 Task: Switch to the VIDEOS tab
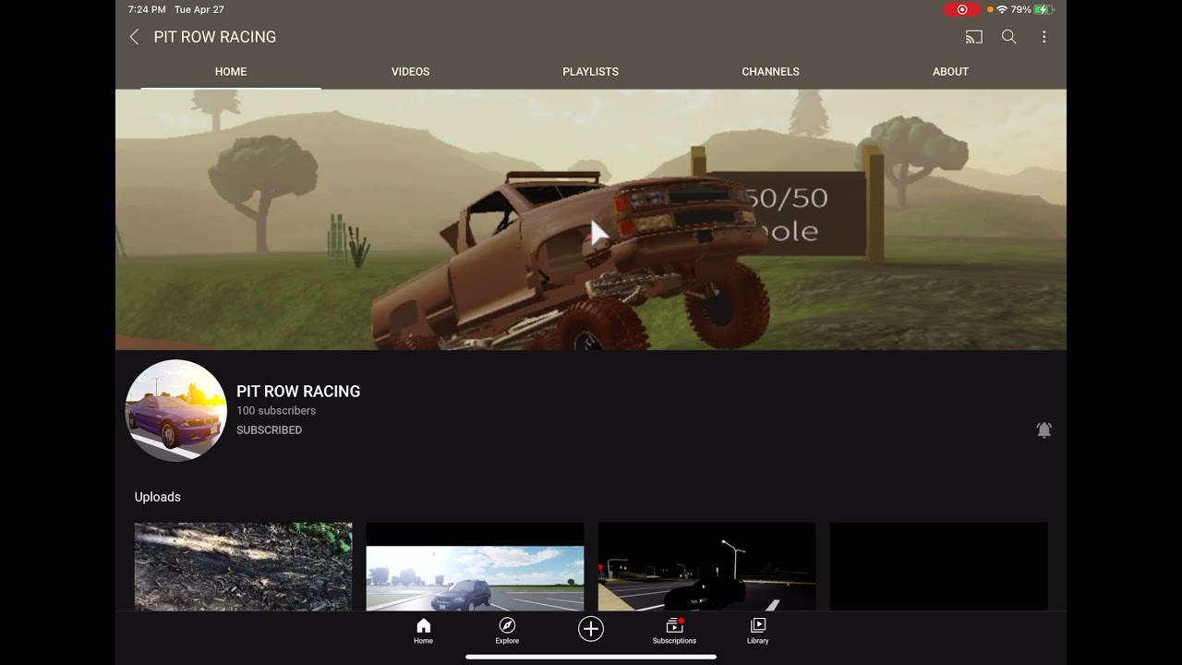click(x=411, y=71)
